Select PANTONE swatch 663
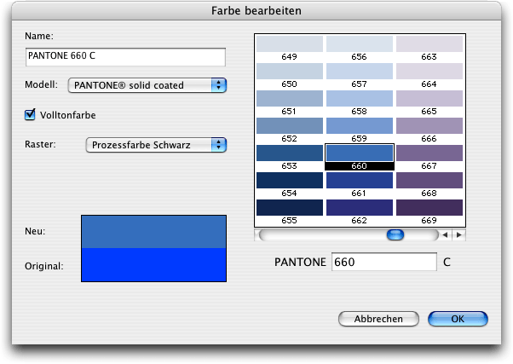 (x=429, y=43)
